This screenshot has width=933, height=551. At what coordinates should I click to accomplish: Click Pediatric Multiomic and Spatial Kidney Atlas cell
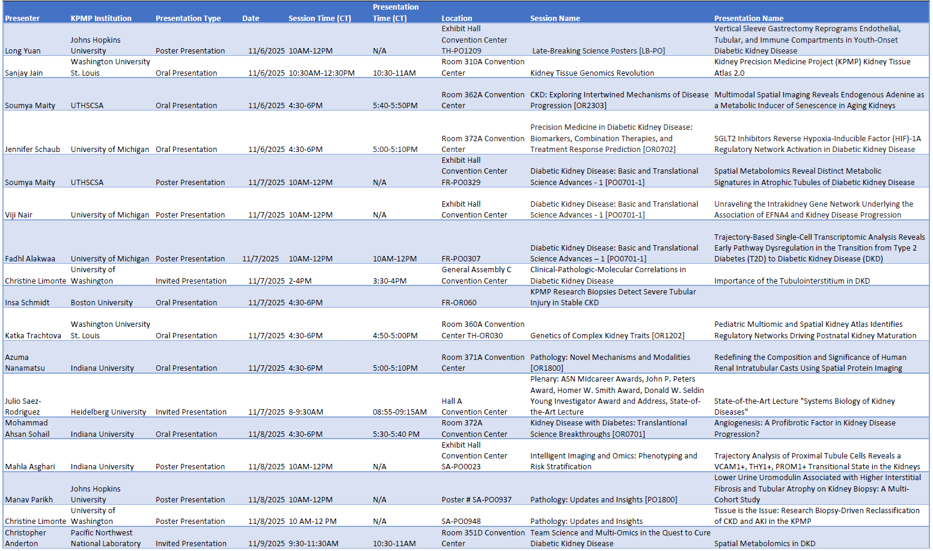(815, 330)
